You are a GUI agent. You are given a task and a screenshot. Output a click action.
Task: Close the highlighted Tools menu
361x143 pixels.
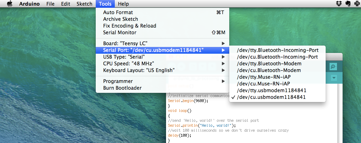pyautogui.click(x=105, y=4)
